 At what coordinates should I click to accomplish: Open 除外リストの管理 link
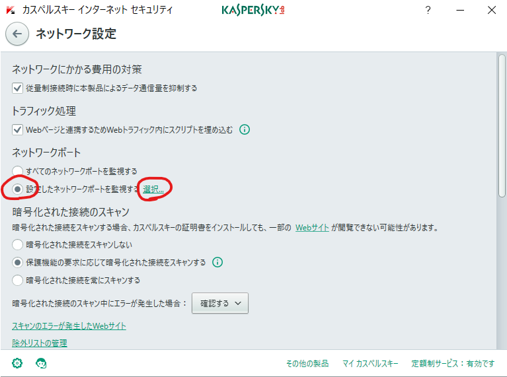(x=40, y=343)
